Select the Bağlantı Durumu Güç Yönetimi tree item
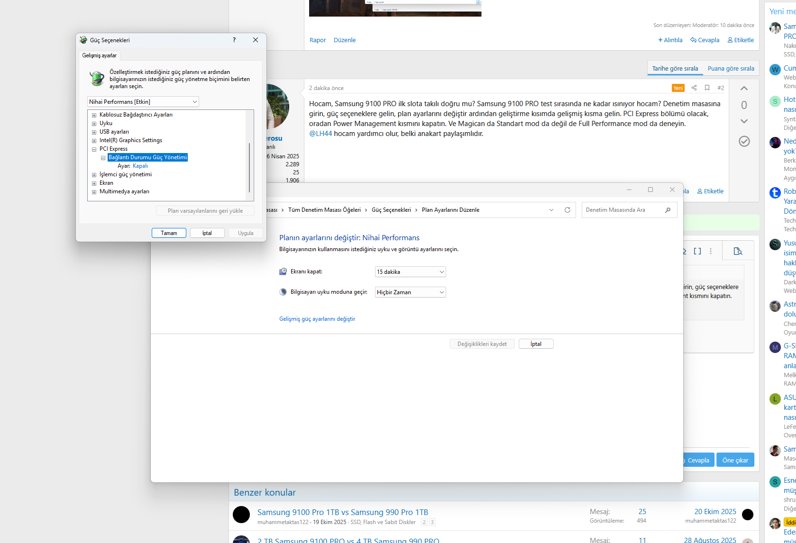 coord(148,157)
